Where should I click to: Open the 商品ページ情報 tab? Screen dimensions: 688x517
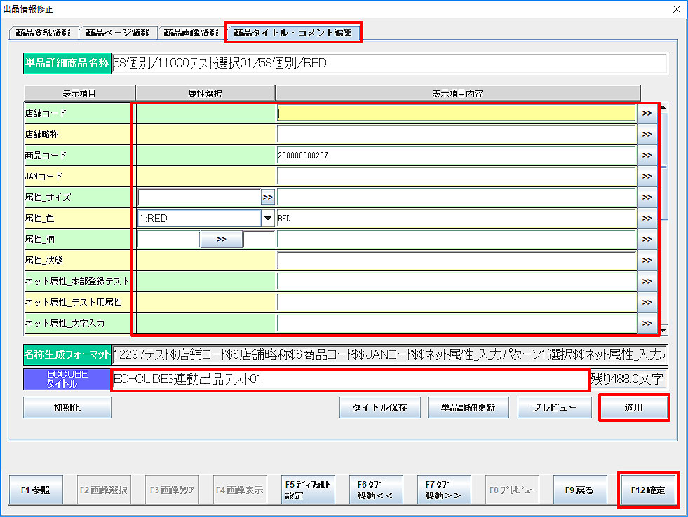coord(117,33)
